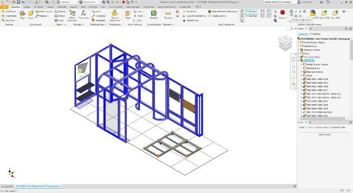This screenshot has height=193, width=353.
Task: Switch to the External Rules tab
Action: [338, 127]
